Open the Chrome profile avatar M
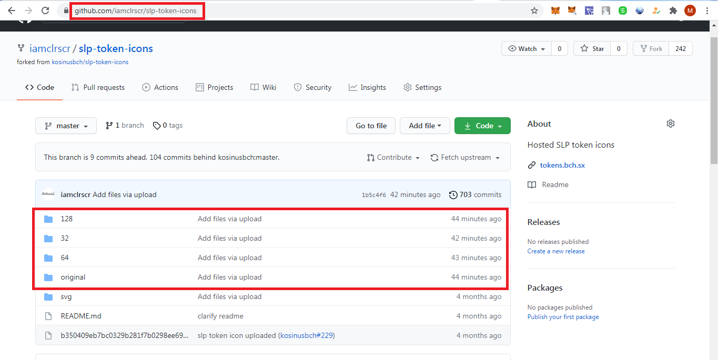Image resolution: width=718 pixels, height=360 pixels. coord(690,11)
